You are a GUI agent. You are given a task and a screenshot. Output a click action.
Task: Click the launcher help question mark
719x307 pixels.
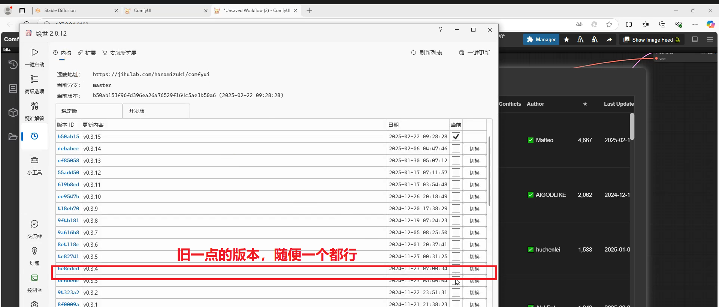point(441,30)
